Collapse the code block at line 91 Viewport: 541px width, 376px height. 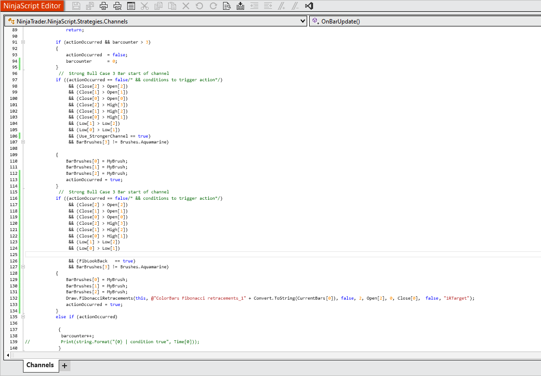click(23, 42)
